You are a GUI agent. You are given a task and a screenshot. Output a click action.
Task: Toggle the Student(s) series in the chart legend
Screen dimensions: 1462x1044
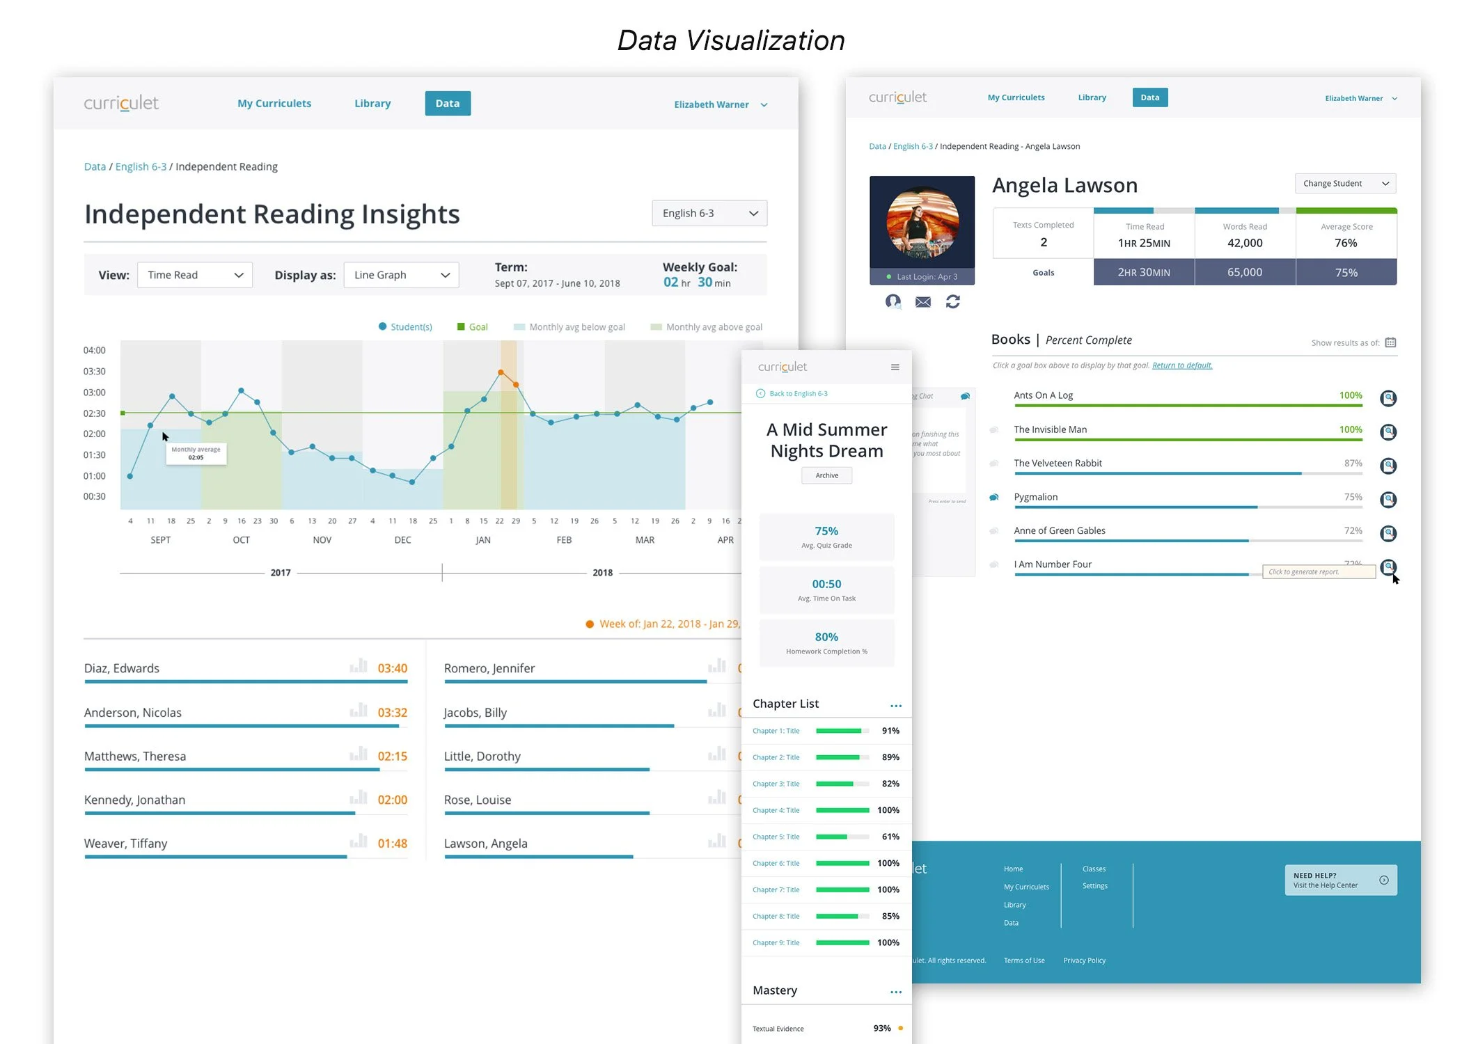click(406, 326)
